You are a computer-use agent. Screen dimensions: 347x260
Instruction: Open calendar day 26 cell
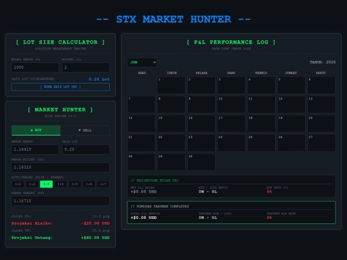pyautogui.click(x=292, y=143)
